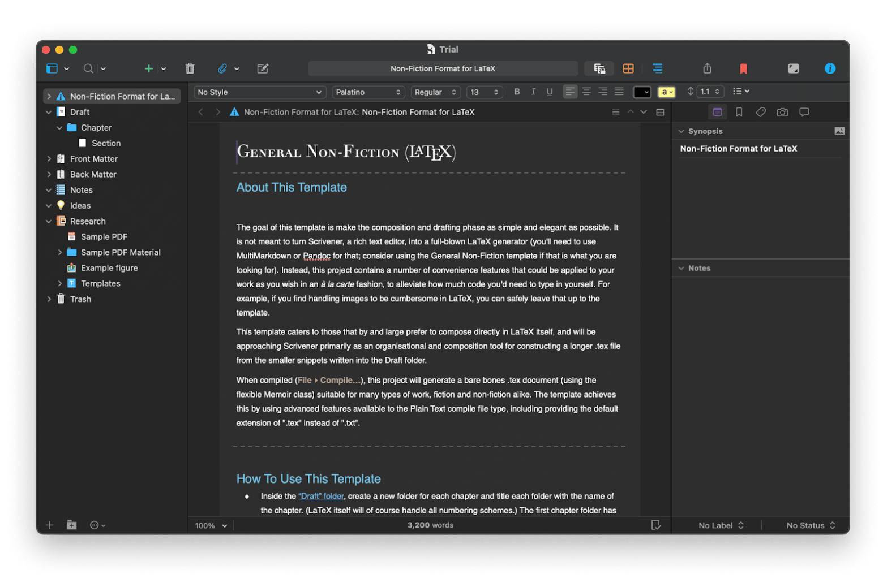Click the Share/Compile export icon
Screen dimensions: 883x587
[x=707, y=68]
